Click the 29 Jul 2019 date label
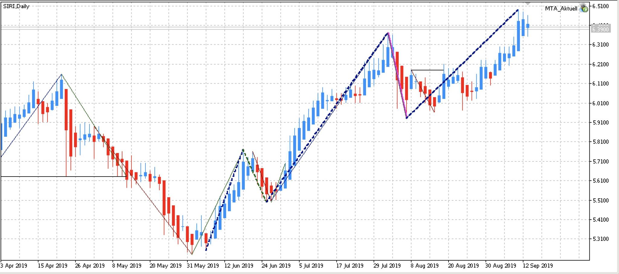The height and width of the screenshot is (274, 619). pos(387,266)
